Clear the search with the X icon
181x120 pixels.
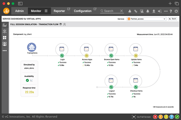(x=121, y=11)
